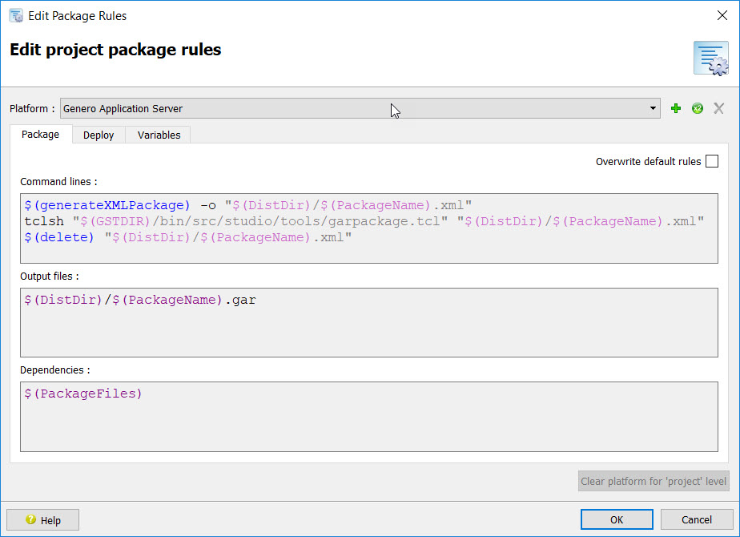
Task: Click inside the Command lines text box
Action: [369, 228]
